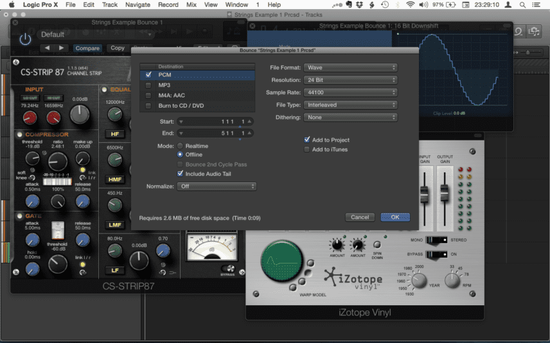Click the 6500Hz EQ frequency knob
Image resolution: width=550 pixels, height=343 pixels.
(x=115, y=160)
